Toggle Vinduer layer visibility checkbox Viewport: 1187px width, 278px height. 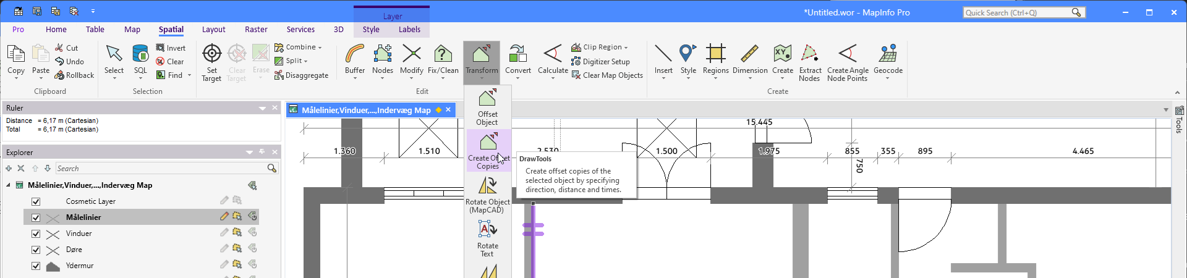[36, 234]
